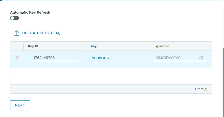The width and height of the screenshot is (224, 117).
Task: Delete key 1762449793 with trash icon
Action: pyautogui.click(x=18, y=58)
